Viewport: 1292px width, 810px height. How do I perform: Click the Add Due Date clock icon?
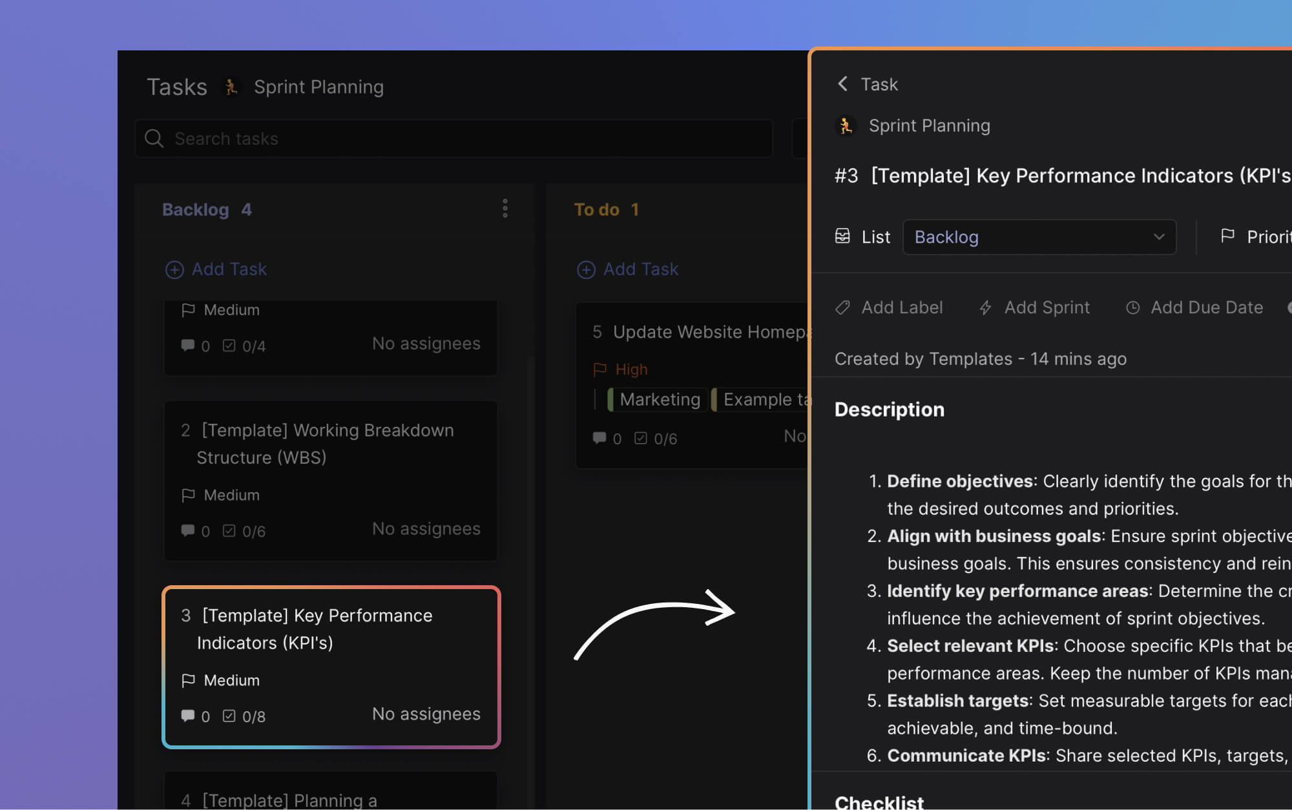[x=1134, y=307]
